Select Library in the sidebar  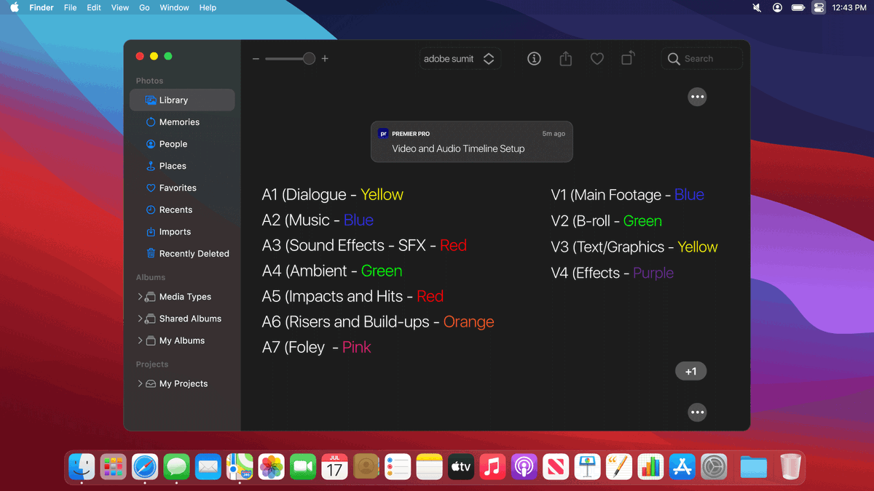pos(182,100)
